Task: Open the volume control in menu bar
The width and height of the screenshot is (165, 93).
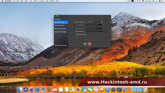Action: [140, 1]
